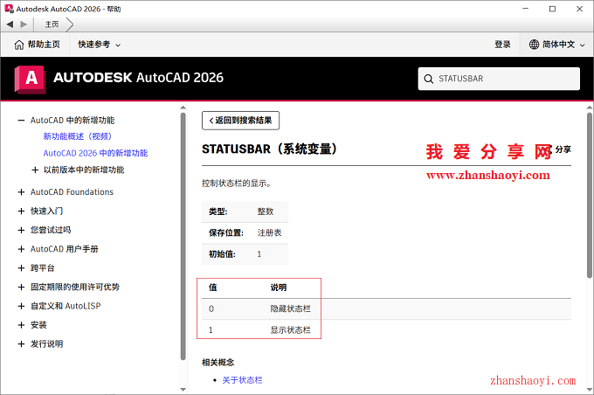Click main content scrollbar down arrow

tap(589, 389)
